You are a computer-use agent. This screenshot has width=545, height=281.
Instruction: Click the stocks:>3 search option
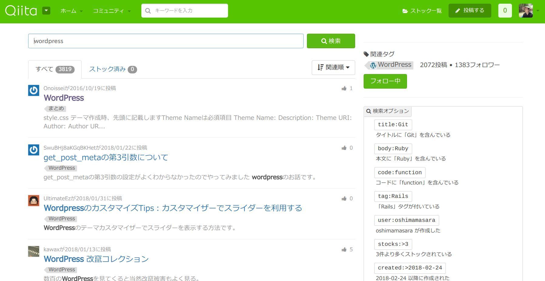tap(393, 244)
